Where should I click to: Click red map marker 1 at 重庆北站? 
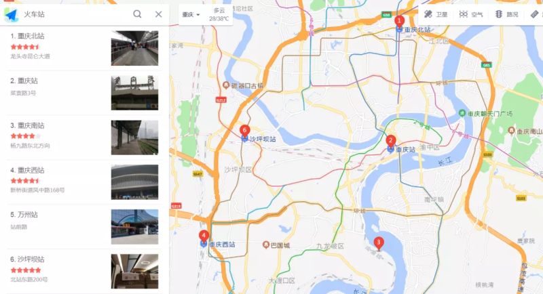(399, 22)
